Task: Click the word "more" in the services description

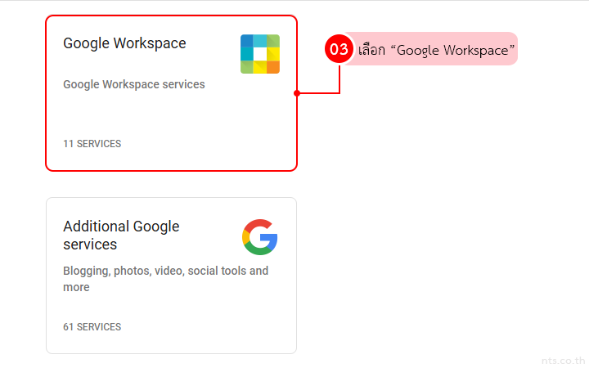Action: coord(76,287)
